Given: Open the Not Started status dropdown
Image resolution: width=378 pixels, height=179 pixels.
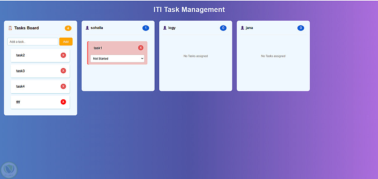Looking at the screenshot, I should click(118, 59).
